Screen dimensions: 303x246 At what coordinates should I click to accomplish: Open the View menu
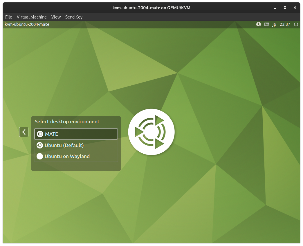point(56,17)
